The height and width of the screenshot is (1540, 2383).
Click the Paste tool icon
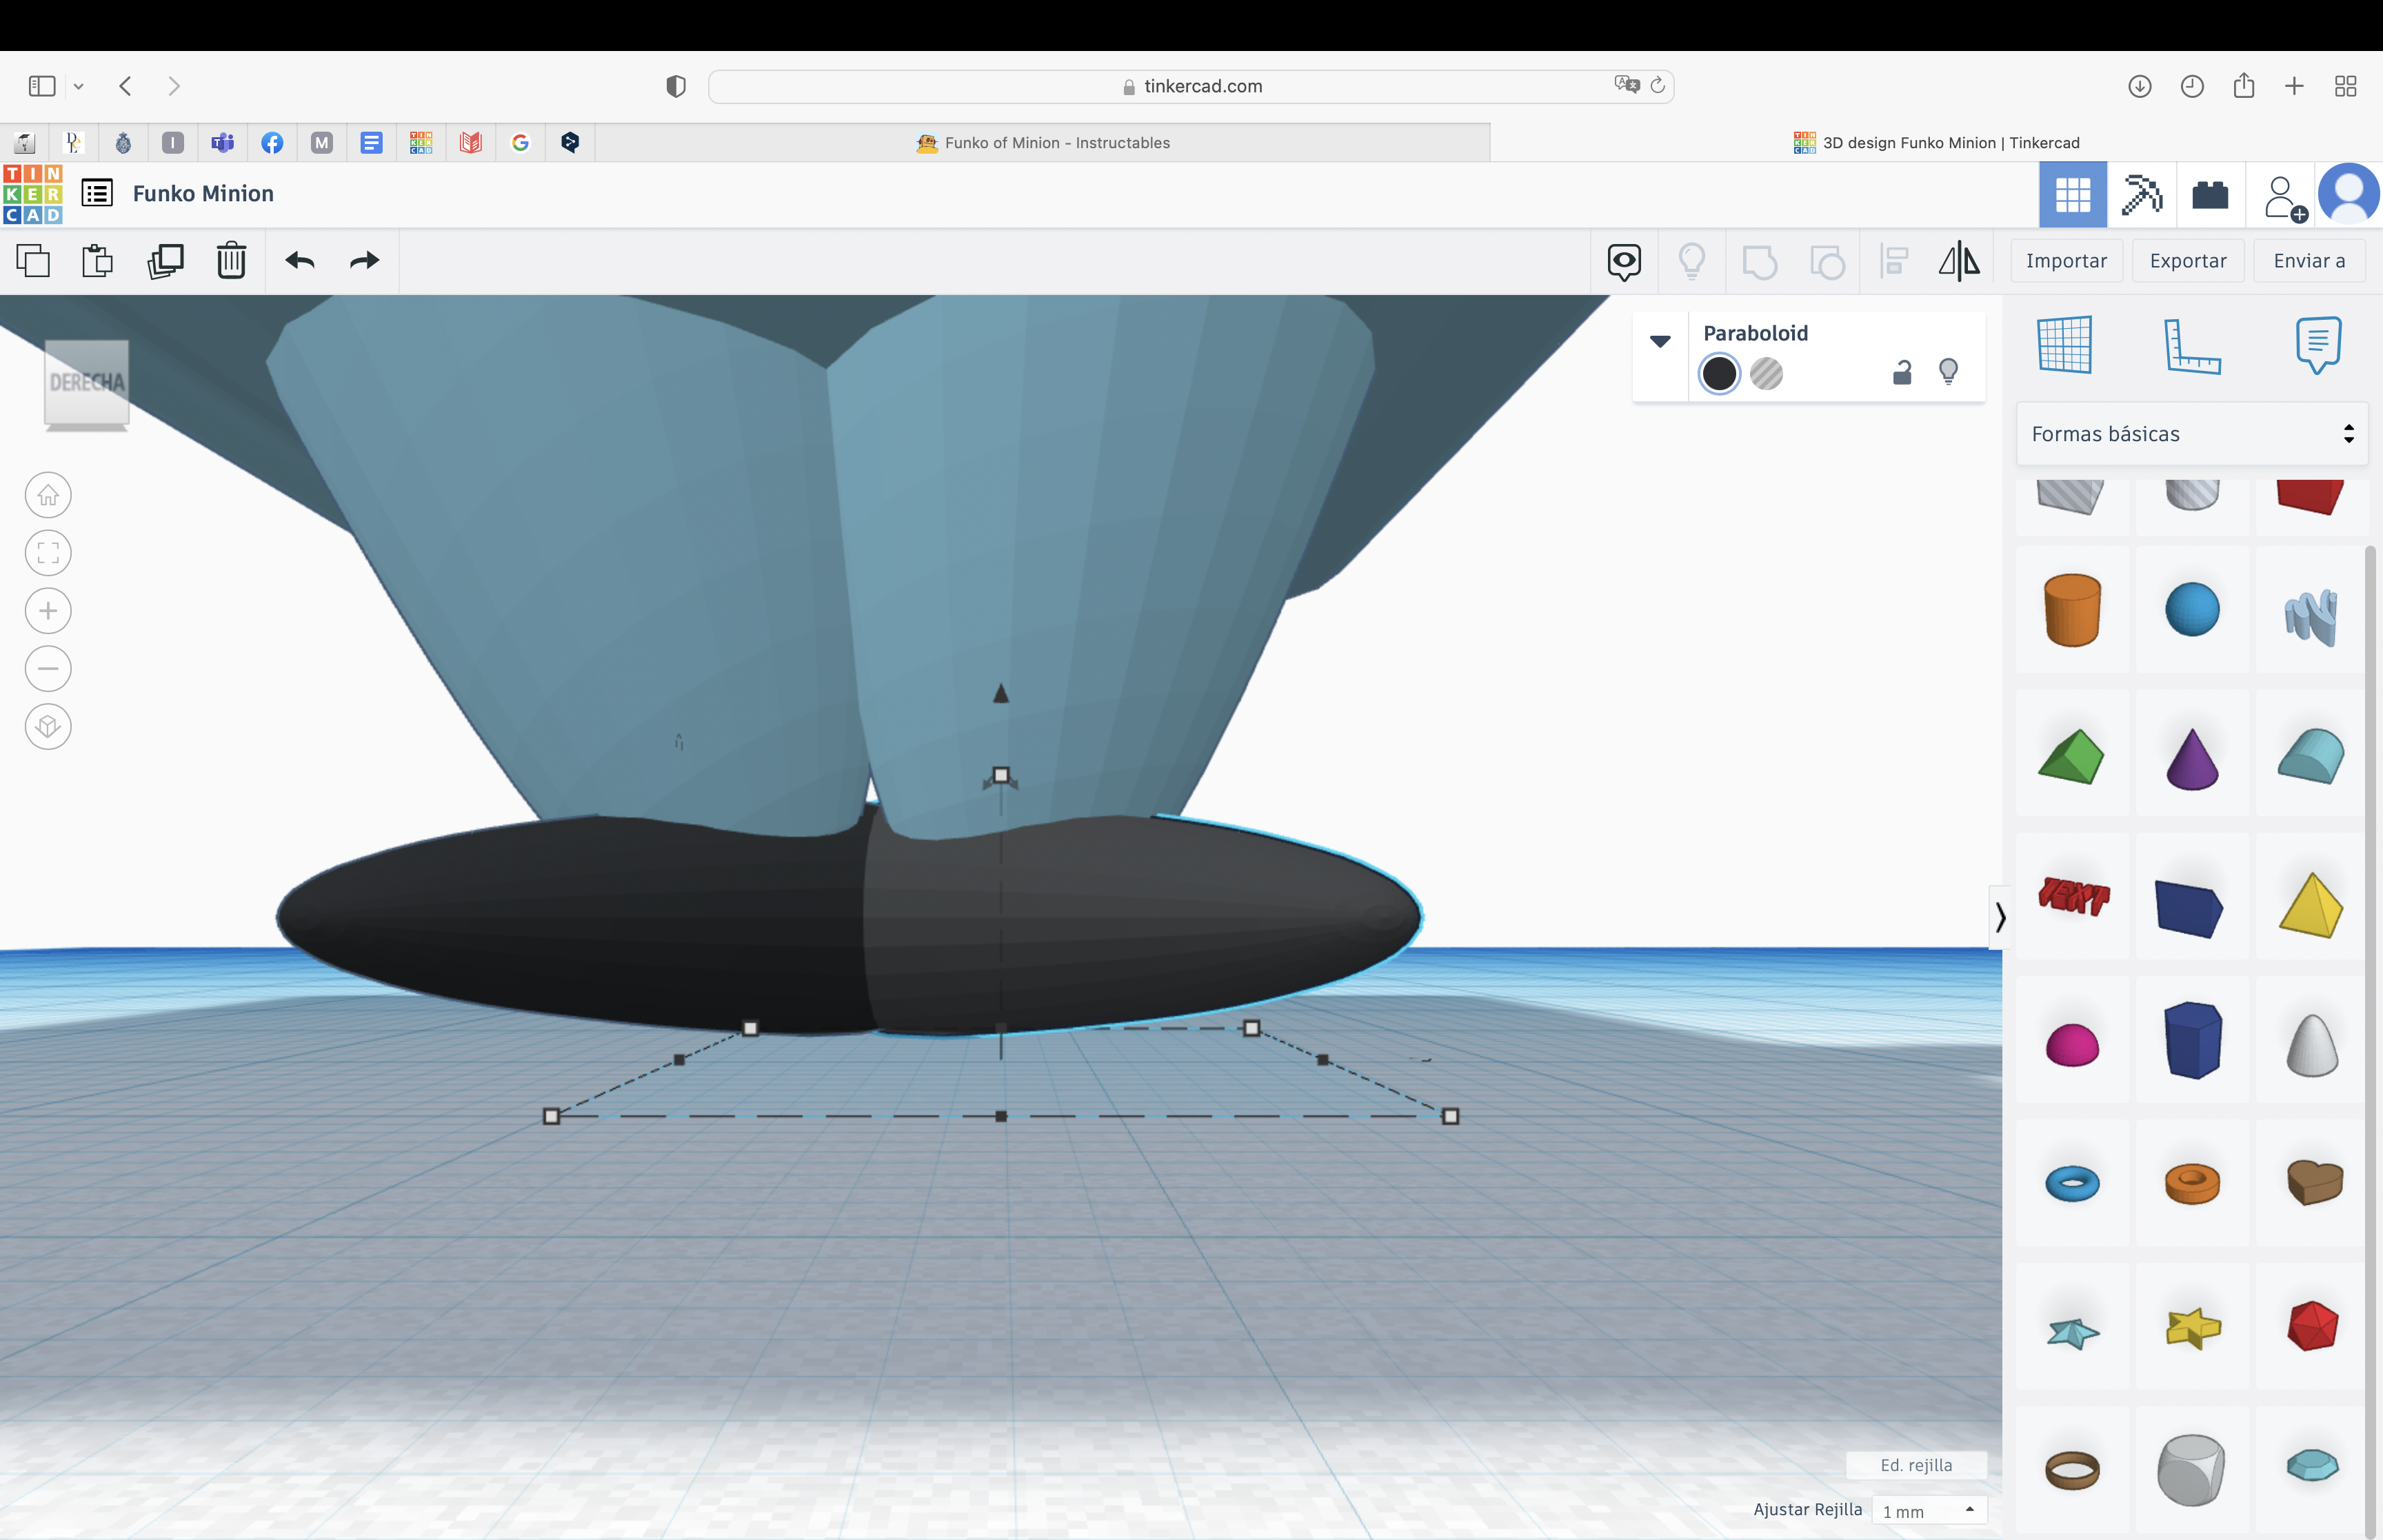pos(97,261)
